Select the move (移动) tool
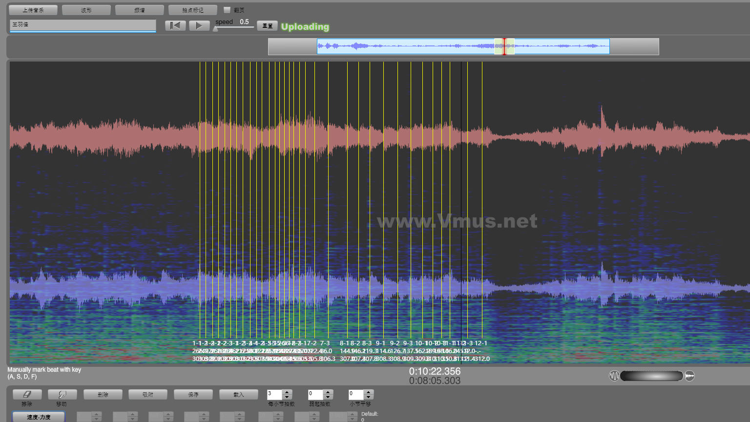Image resolution: width=750 pixels, height=422 pixels. [62, 394]
